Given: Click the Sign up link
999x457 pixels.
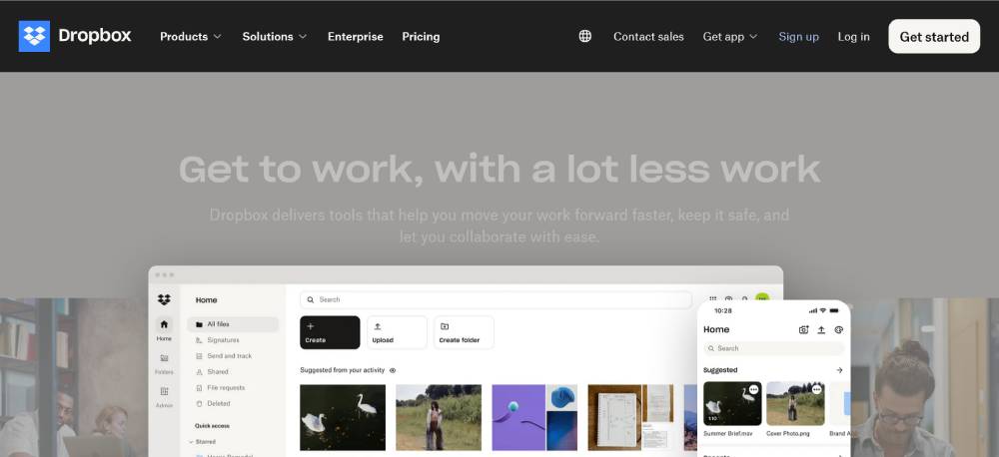Looking at the screenshot, I should click(798, 36).
